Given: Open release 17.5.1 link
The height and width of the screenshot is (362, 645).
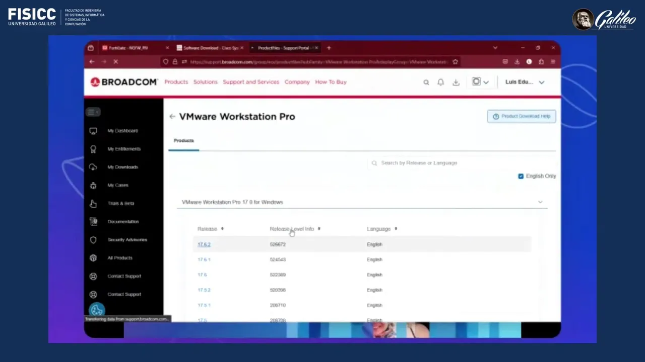Looking at the screenshot, I should pyautogui.click(x=204, y=305).
